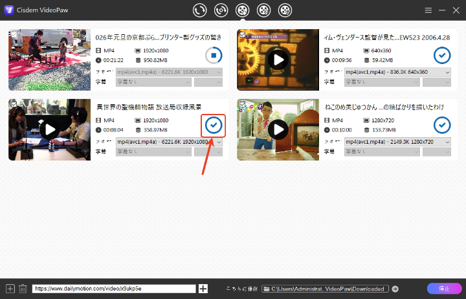
Task: Open the hamburger menu in title bar
Action: (428, 11)
